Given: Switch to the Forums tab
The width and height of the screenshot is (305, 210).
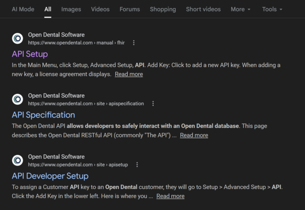Looking at the screenshot, I should pos(130,9).
